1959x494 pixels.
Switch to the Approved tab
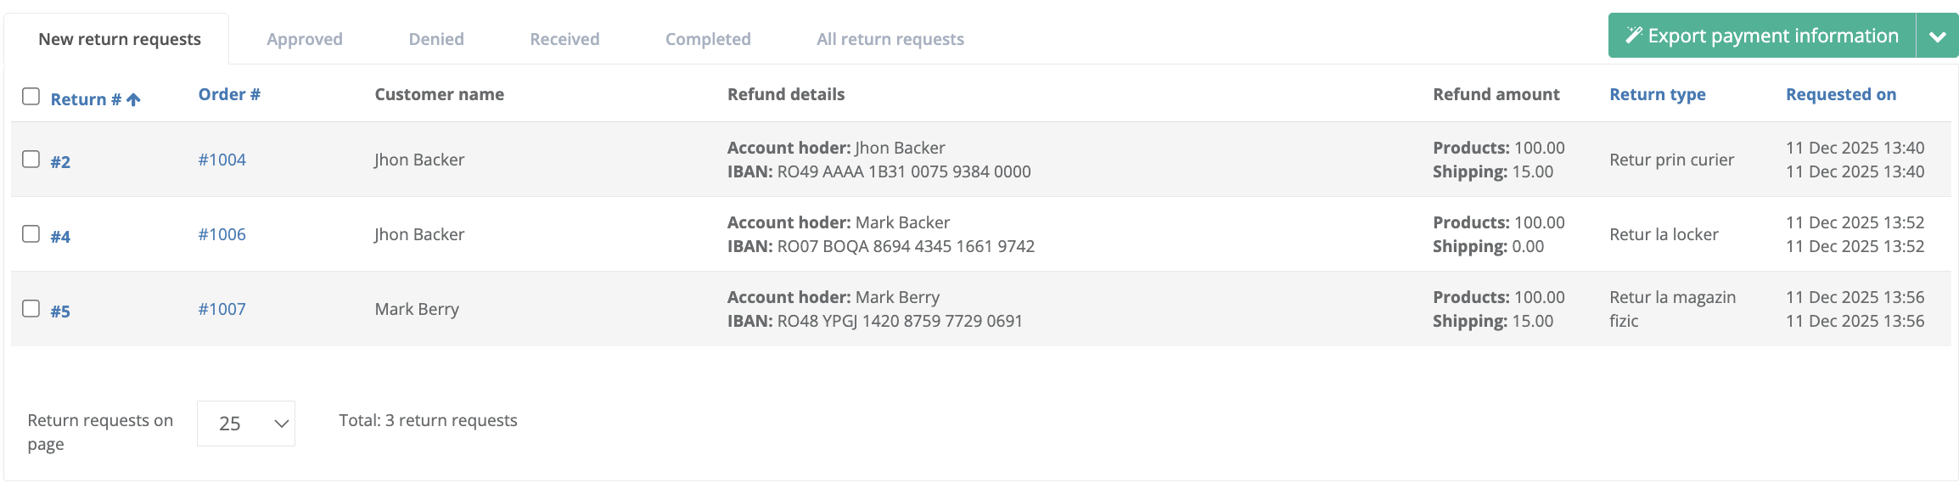305,39
